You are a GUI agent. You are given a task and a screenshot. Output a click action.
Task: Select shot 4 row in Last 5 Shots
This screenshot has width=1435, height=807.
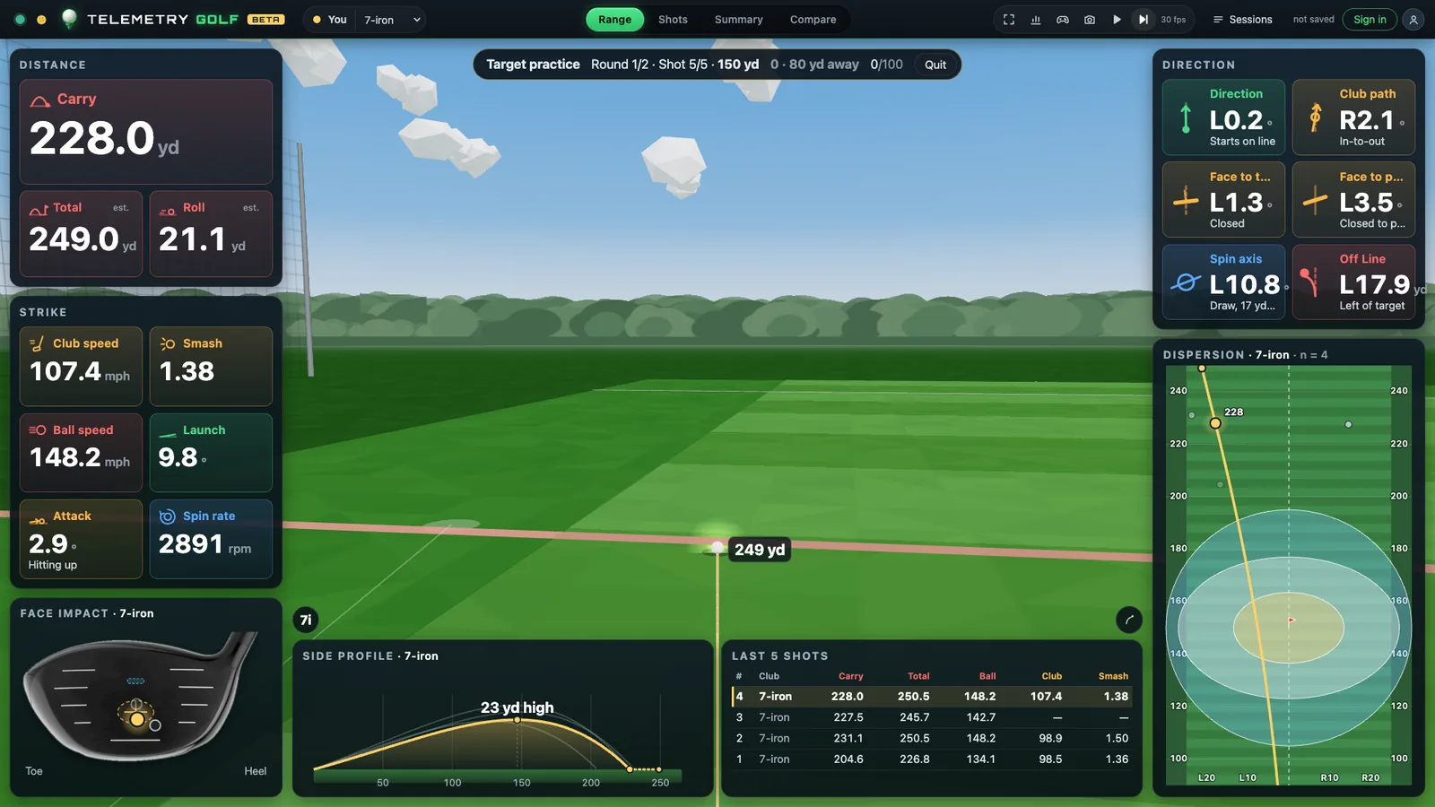pyautogui.click(x=932, y=697)
